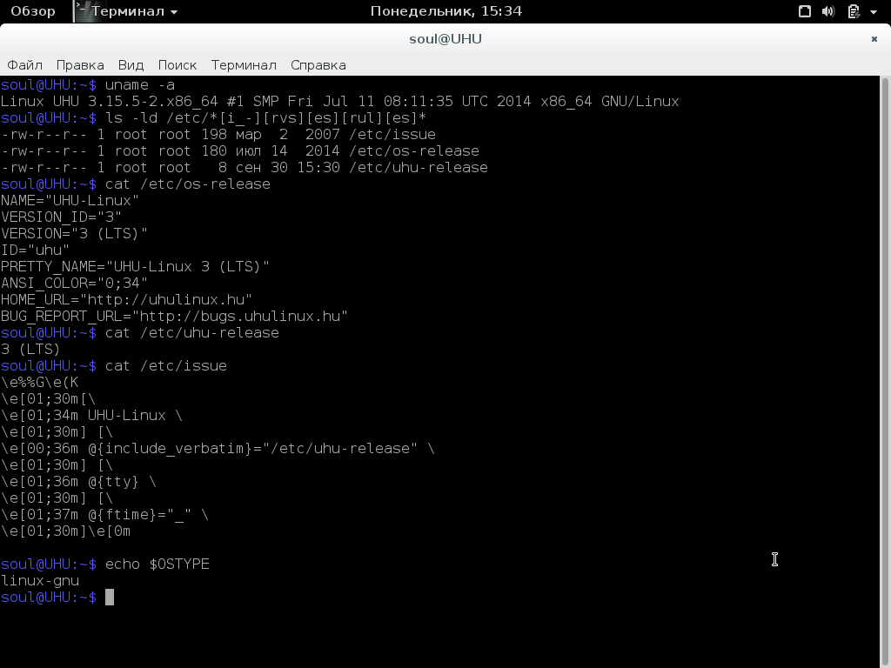891x668 pixels.
Task: Click the battery power icon
Action: pyautogui.click(x=854, y=11)
